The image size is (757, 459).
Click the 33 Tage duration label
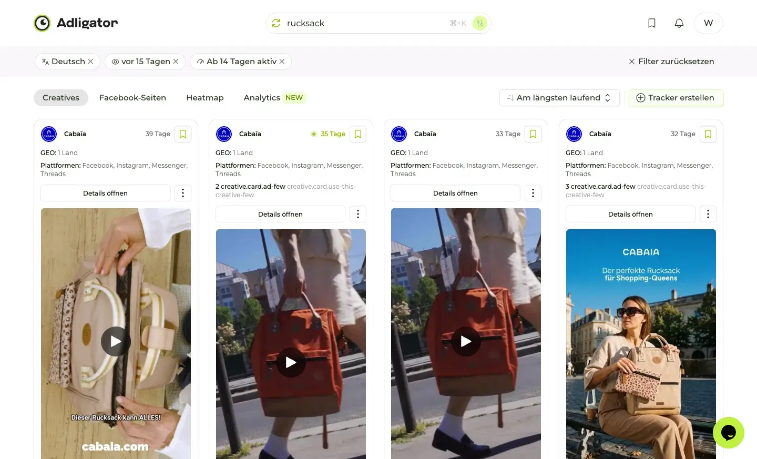508,134
